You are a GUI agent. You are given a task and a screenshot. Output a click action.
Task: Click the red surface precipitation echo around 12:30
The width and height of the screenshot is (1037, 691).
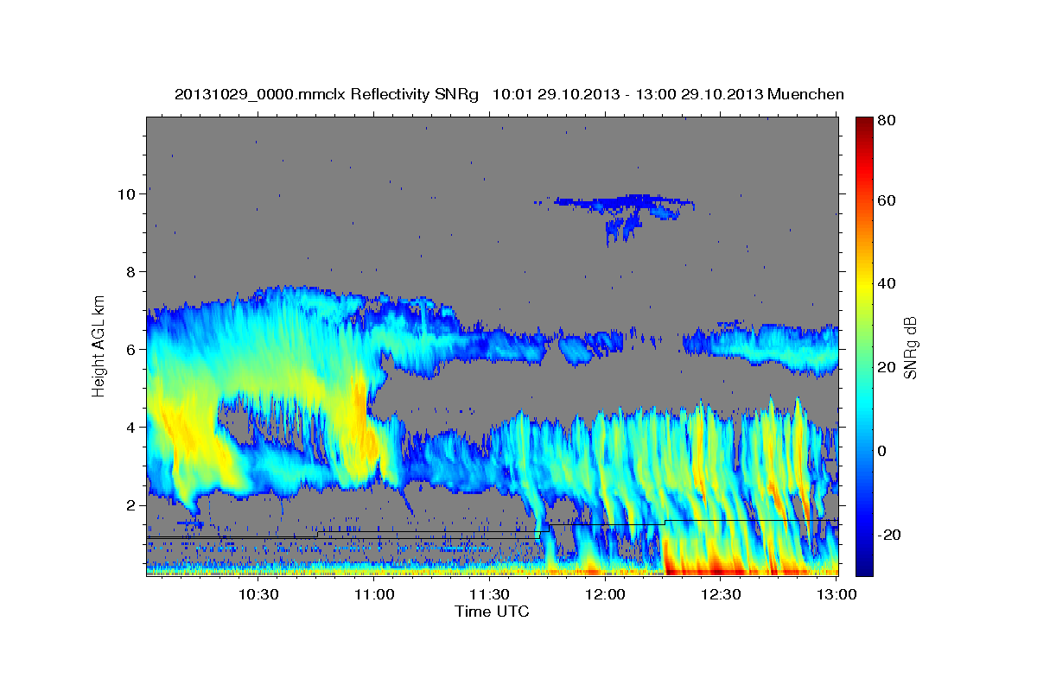717,568
